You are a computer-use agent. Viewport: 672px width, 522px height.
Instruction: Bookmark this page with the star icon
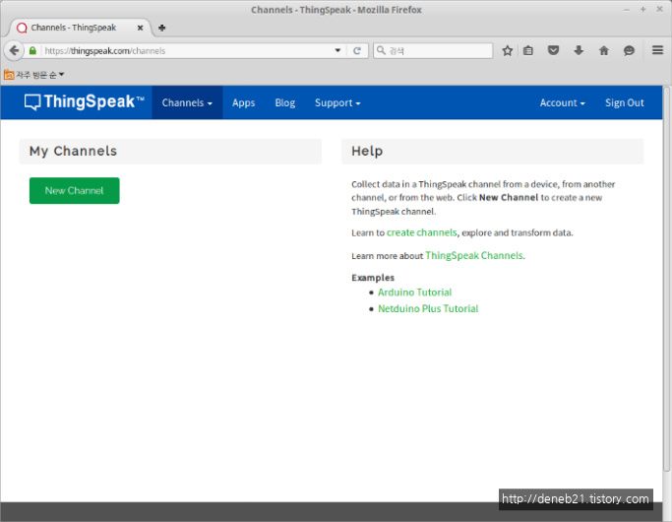point(507,50)
